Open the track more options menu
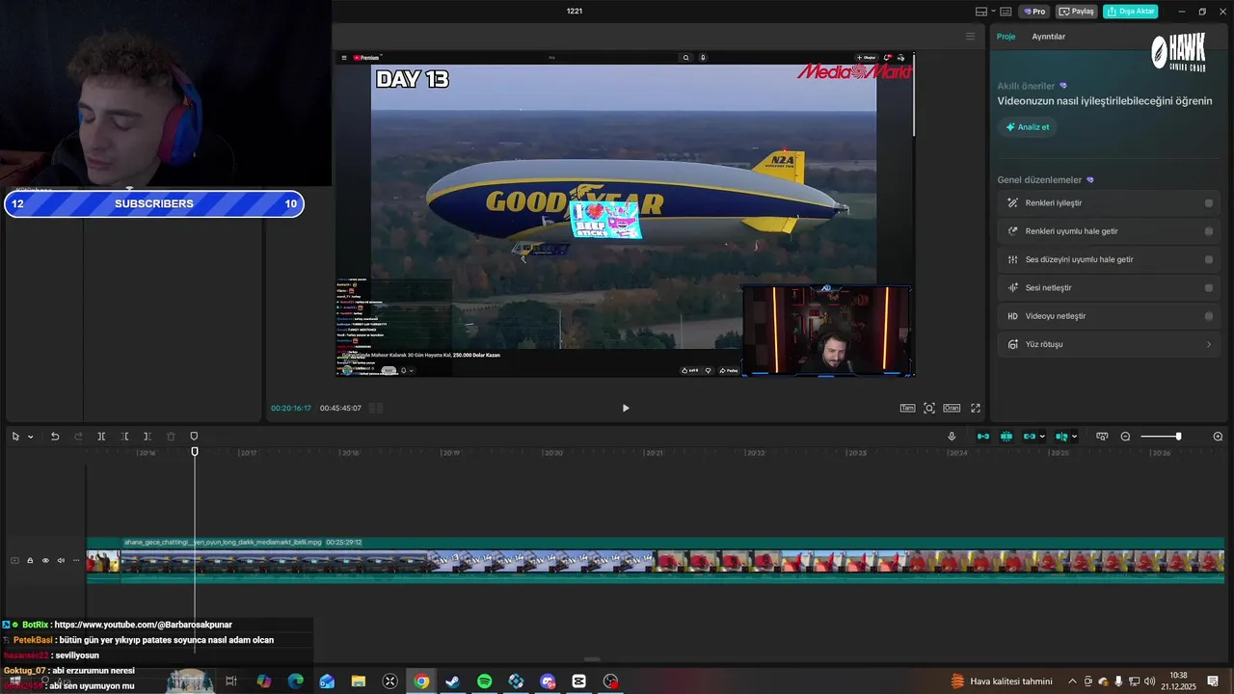 click(76, 560)
